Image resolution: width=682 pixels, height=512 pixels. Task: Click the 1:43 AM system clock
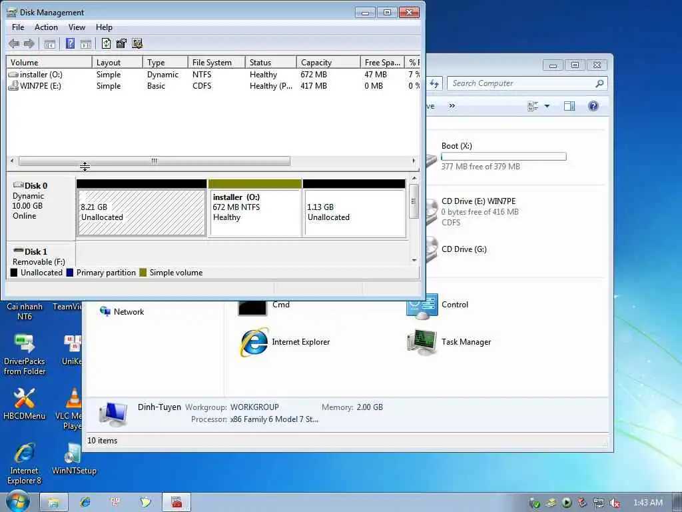(x=648, y=503)
